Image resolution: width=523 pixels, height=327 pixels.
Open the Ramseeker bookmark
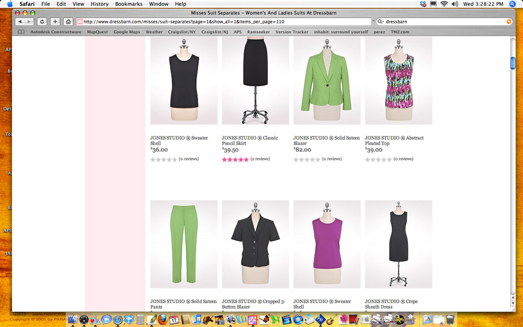[x=258, y=32]
